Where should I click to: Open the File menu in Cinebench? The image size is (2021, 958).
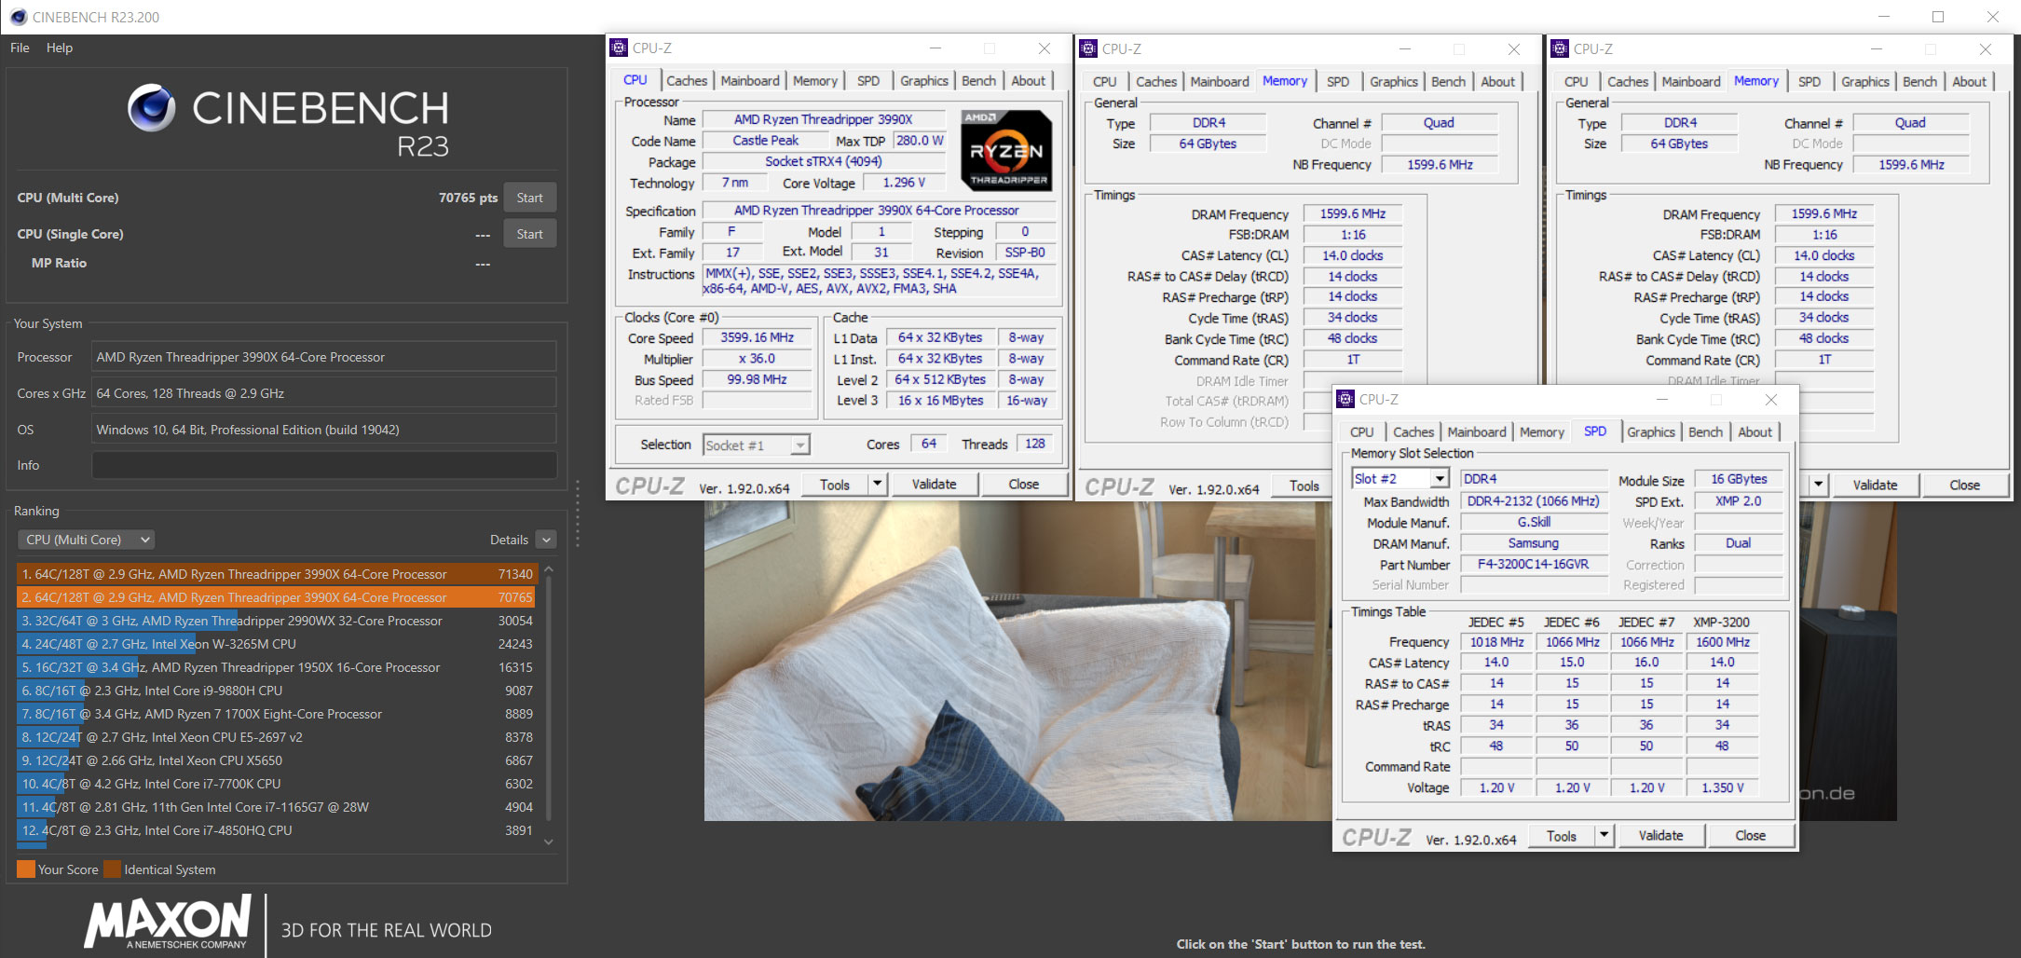[20, 48]
